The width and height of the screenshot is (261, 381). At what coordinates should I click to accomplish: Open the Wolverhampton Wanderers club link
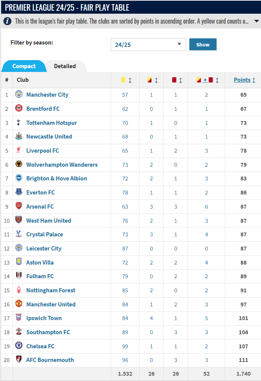[x=62, y=165]
